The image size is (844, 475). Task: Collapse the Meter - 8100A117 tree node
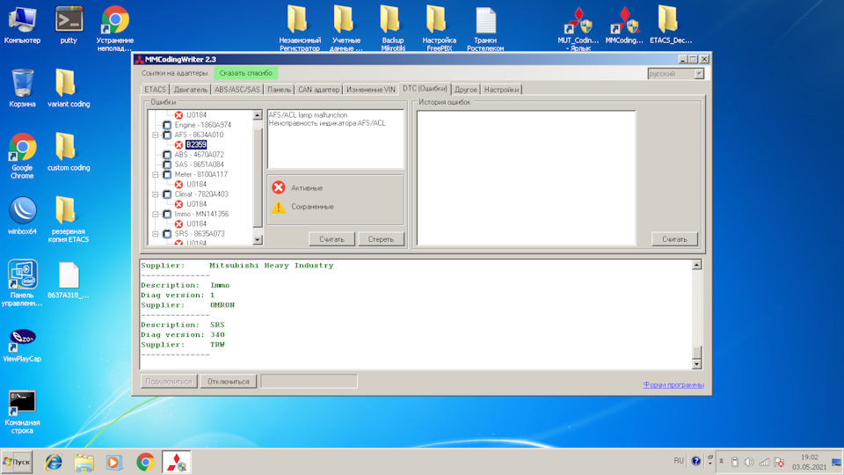click(155, 174)
